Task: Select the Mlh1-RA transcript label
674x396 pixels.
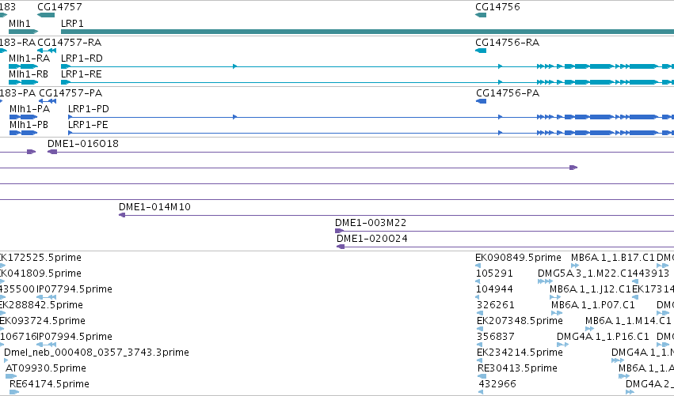Action: (x=29, y=58)
